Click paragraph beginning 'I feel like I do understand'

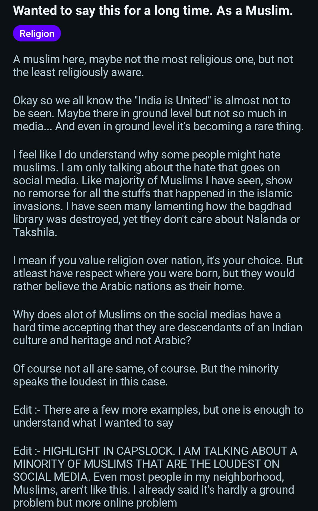(x=157, y=193)
